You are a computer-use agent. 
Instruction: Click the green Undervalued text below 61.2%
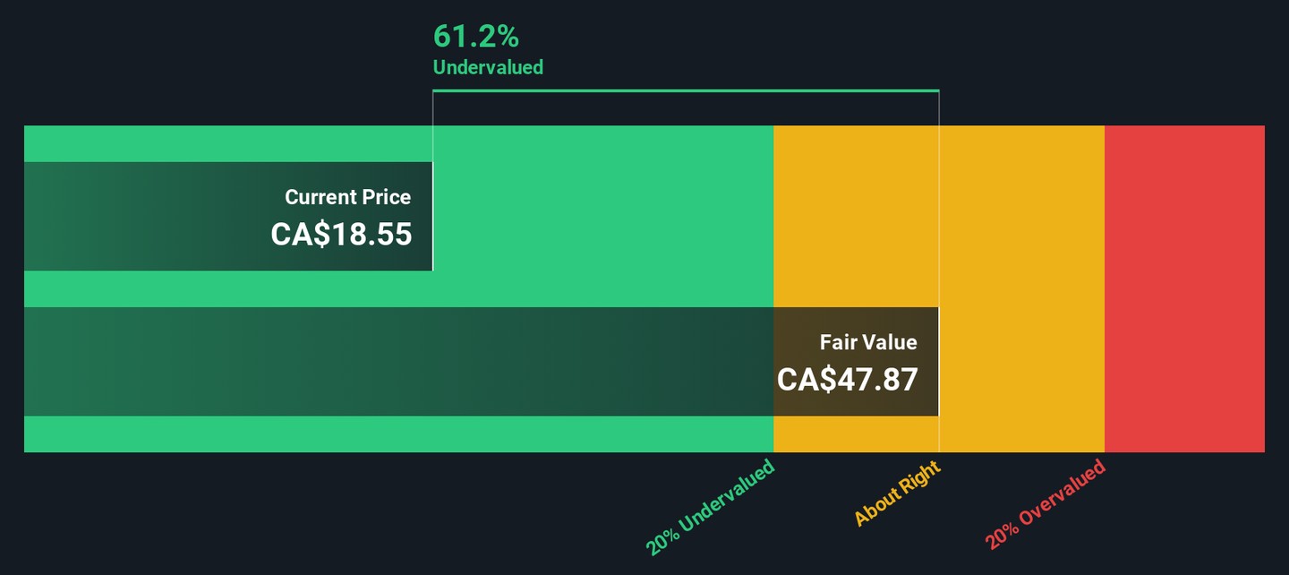coord(488,67)
